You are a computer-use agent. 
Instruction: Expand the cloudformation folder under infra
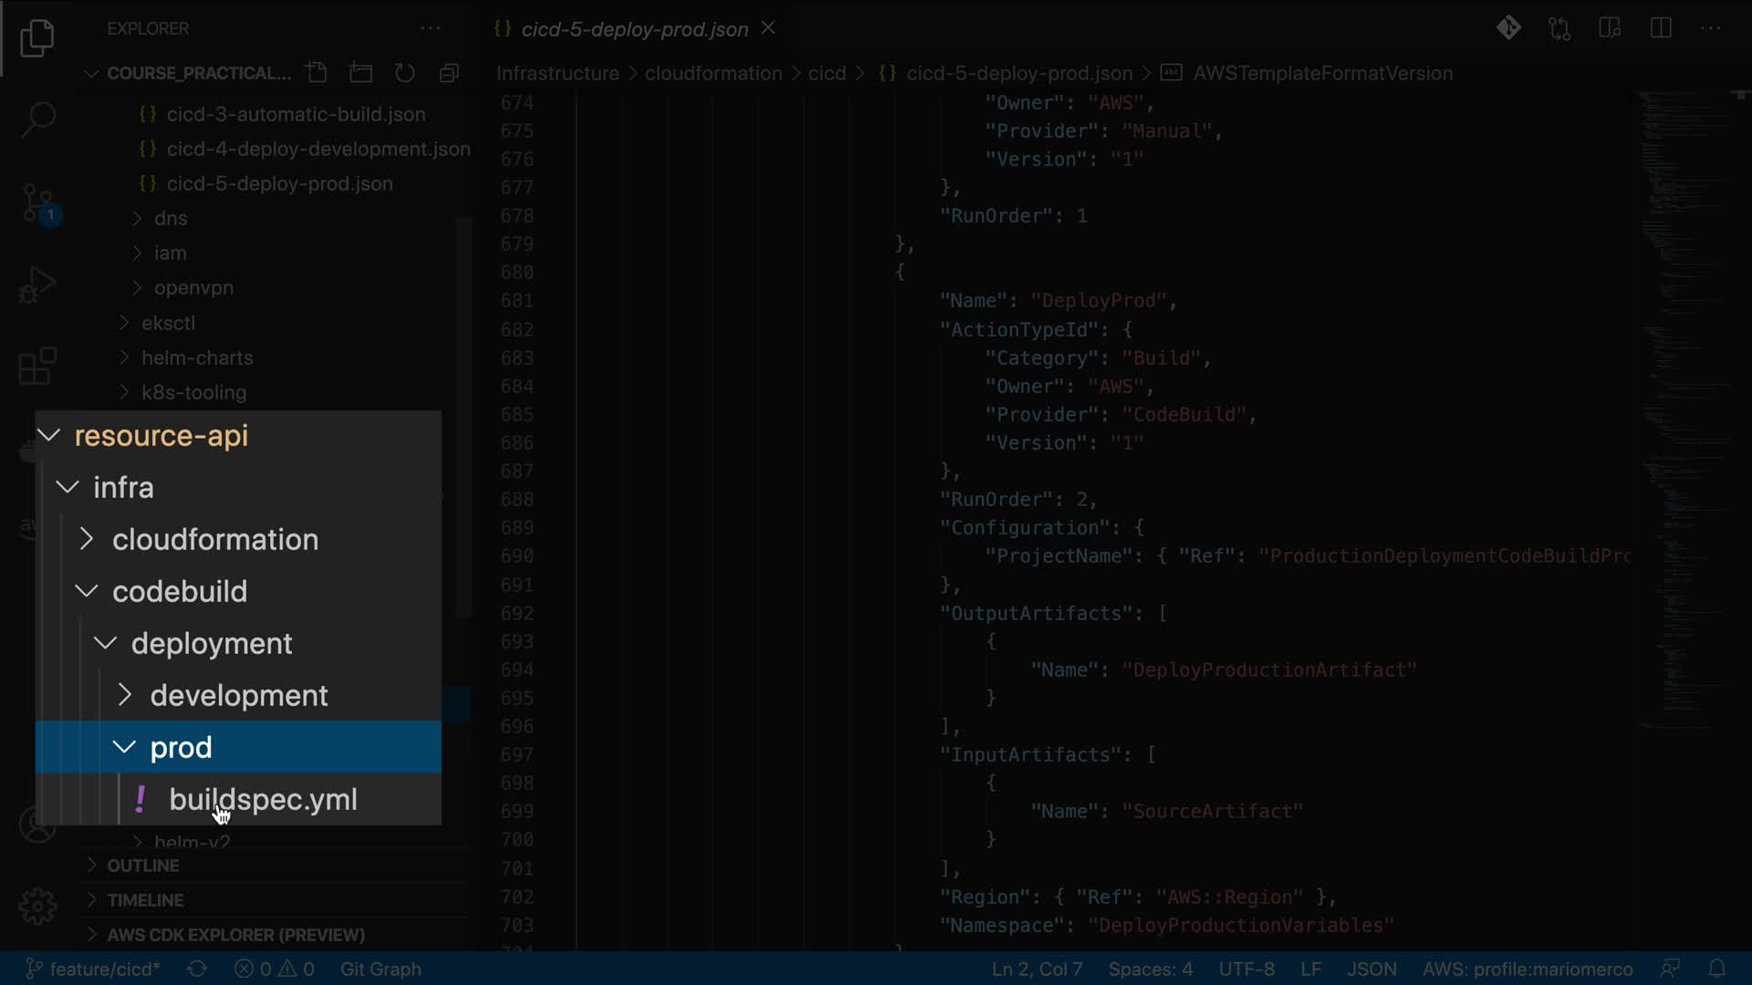pos(214,540)
